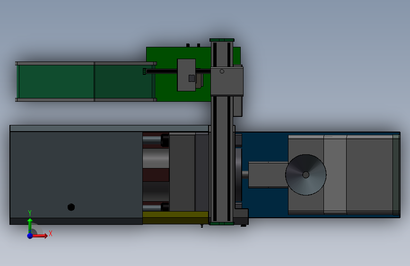Select the light gray top strip of the left block
This screenshot has width=410, height=266.
point(109,128)
